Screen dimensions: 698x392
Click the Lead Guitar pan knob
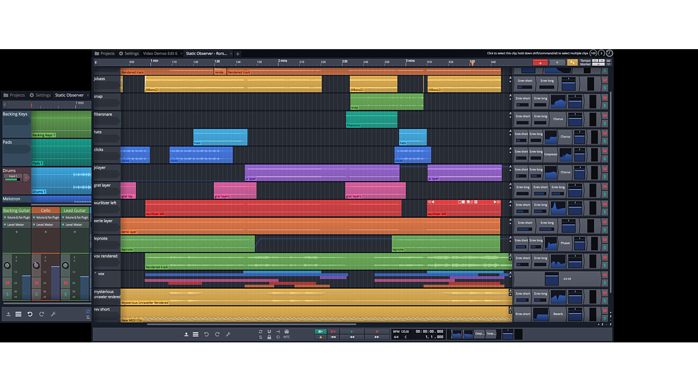[x=65, y=266]
